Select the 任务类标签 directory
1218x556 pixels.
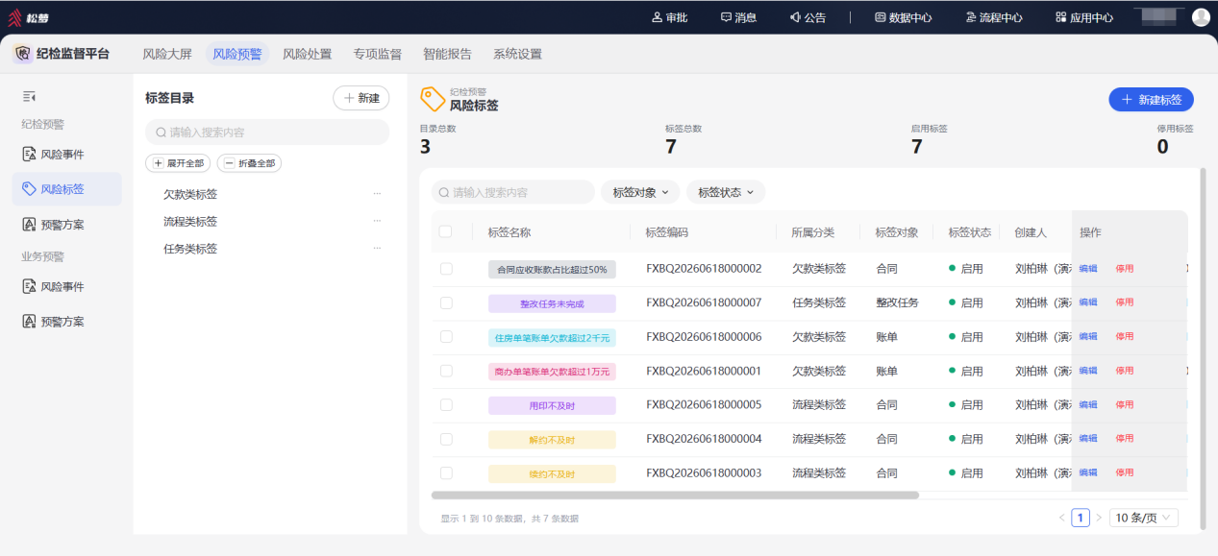190,249
